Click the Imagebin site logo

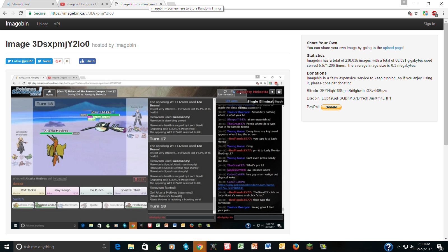tap(17, 24)
